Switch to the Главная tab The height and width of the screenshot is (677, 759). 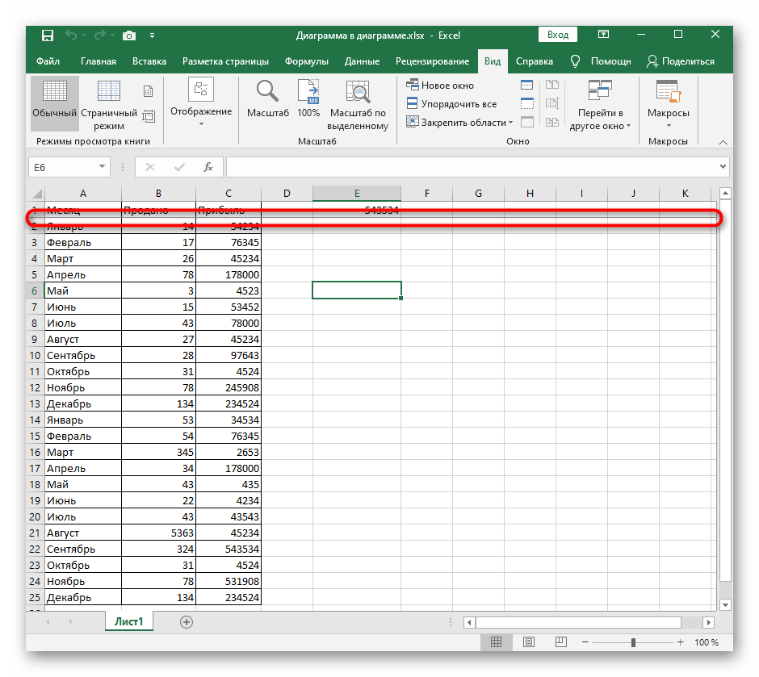[x=99, y=61]
